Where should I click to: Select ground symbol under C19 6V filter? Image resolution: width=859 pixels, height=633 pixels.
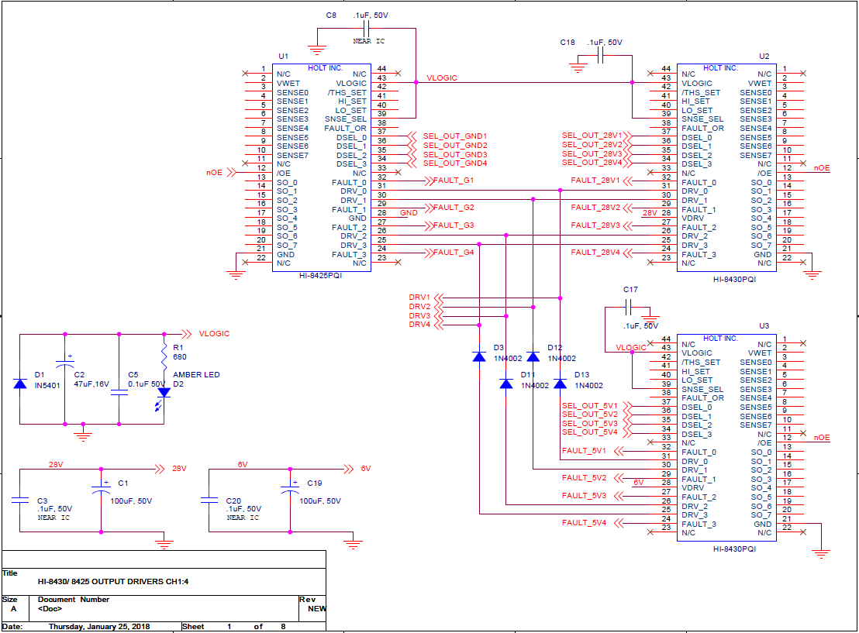coord(354,544)
